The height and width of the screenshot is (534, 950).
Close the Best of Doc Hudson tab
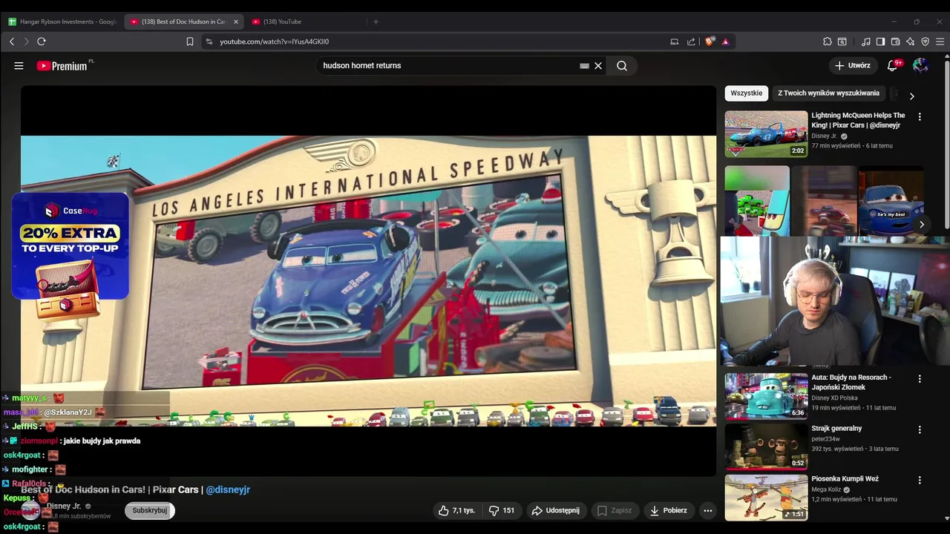click(x=236, y=22)
